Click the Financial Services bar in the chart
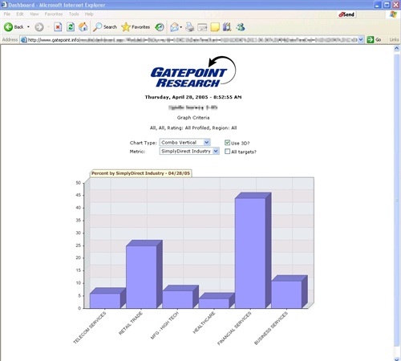 250,253
